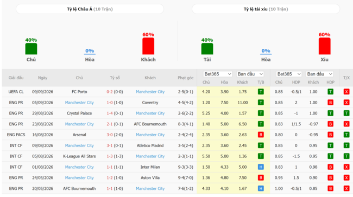353x197 pixels.
Task: Click the Tỷ số column header
Action: click(115, 78)
